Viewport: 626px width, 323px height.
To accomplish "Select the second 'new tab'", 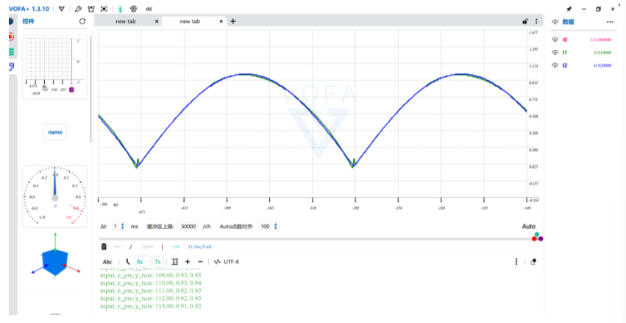I will point(190,21).
